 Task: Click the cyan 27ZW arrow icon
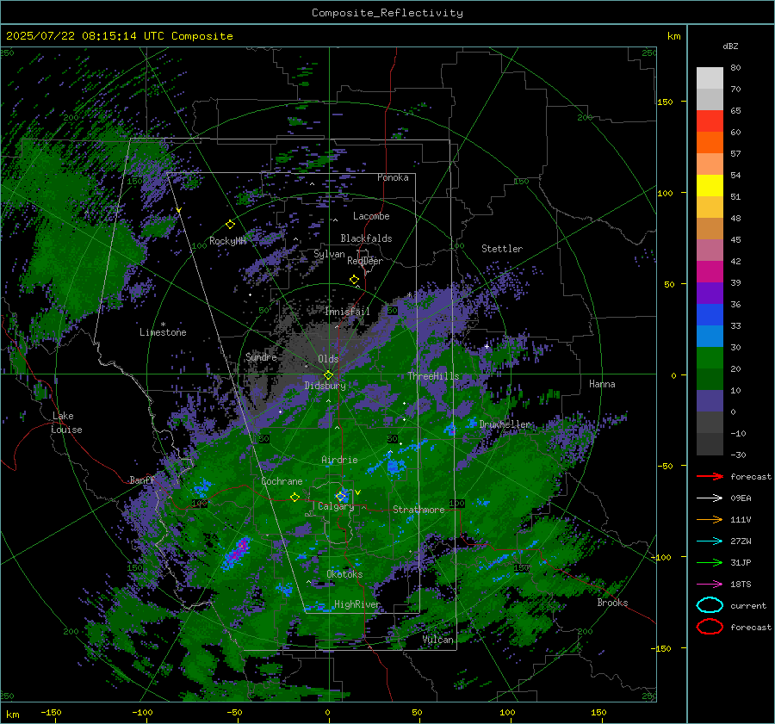710,541
